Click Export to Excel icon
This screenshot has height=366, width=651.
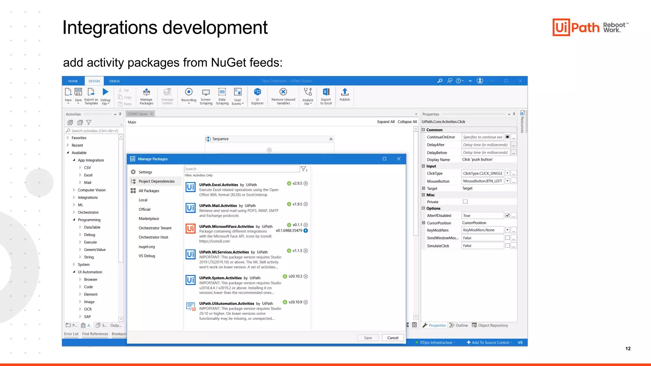tap(326, 92)
